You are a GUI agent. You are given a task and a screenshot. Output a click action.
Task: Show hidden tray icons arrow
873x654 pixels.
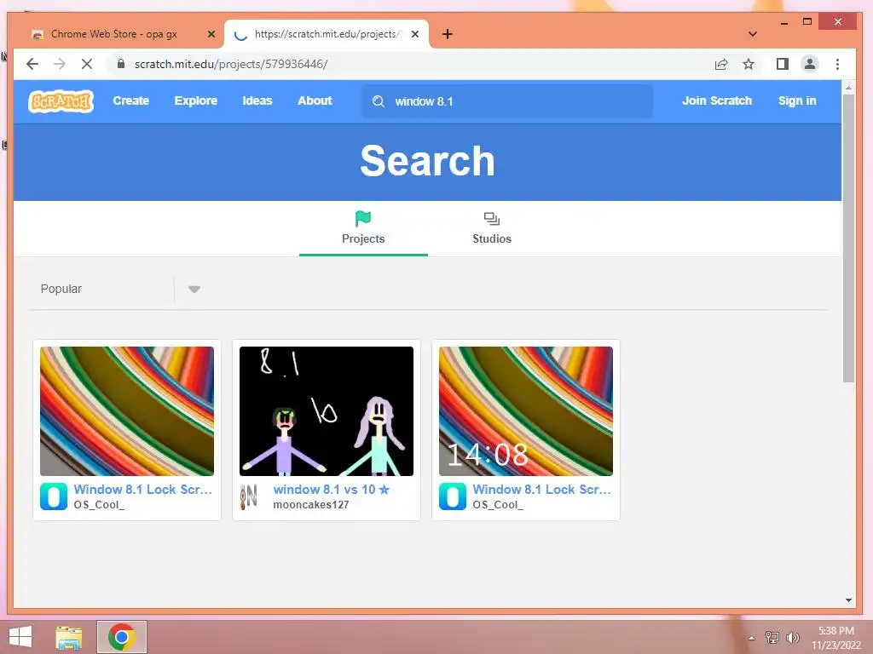(x=751, y=638)
